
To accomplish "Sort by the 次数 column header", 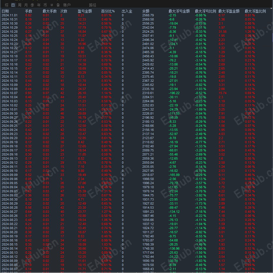I will pyautogui.click(x=64, y=11).
